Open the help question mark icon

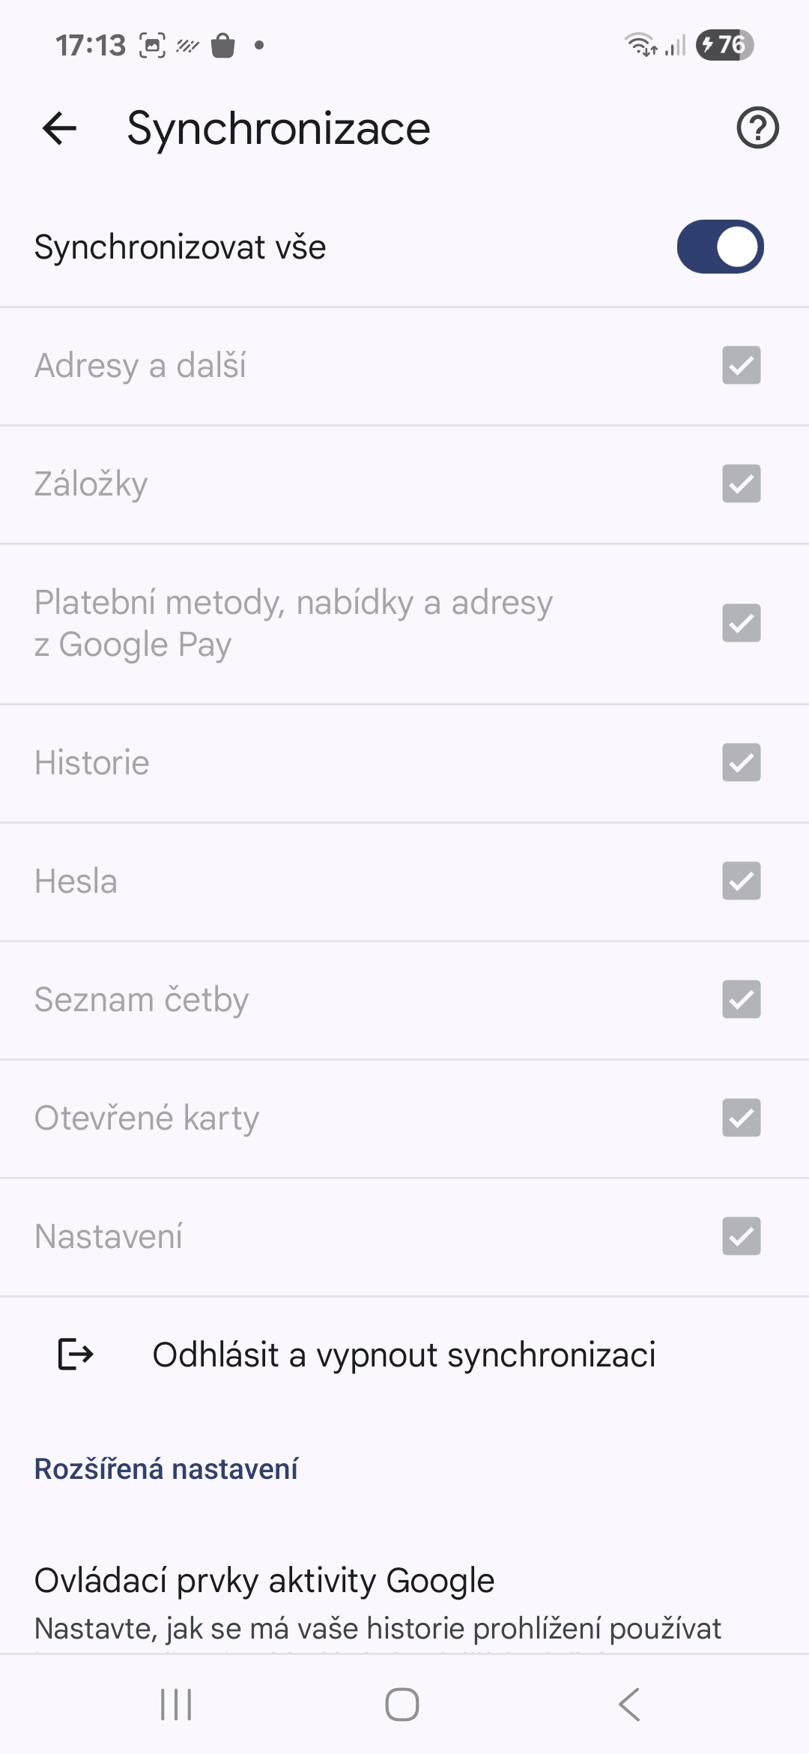point(757,128)
